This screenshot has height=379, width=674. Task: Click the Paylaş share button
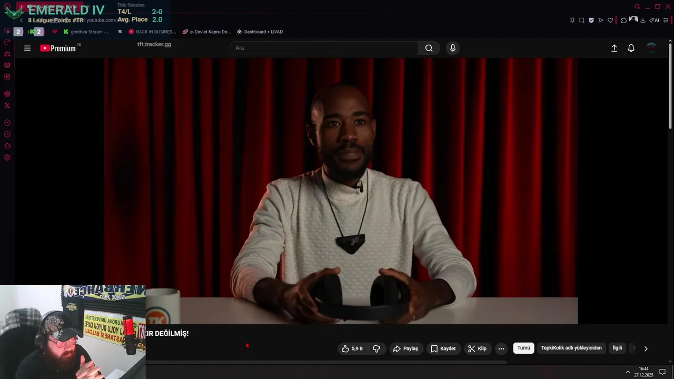tap(405, 348)
